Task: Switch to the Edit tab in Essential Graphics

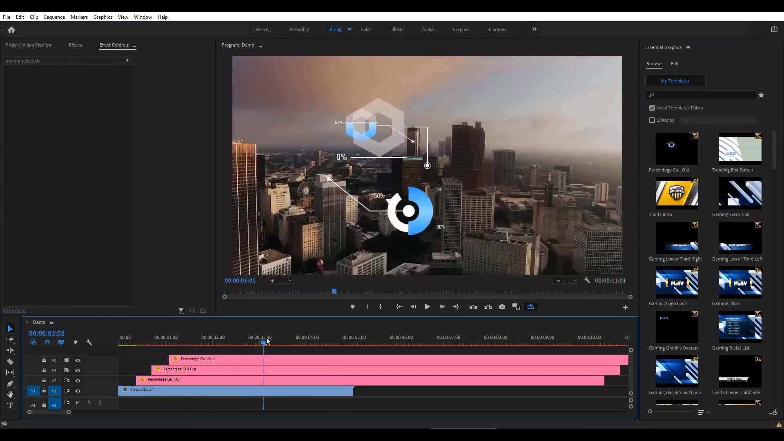Action: click(x=675, y=64)
